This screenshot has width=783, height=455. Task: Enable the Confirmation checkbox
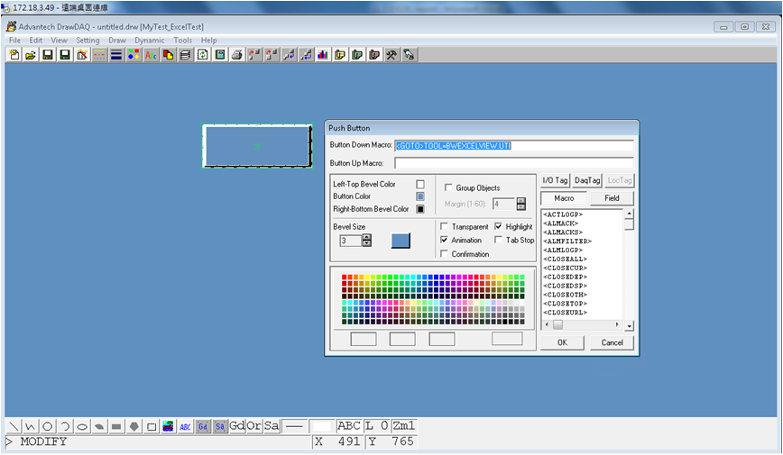[x=444, y=254]
